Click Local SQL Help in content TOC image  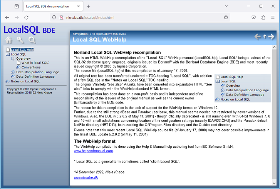pyautogui.click(x=232, y=77)
